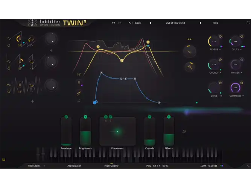Select filter node 2 in filter display

pyautogui.click(x=98, y=47)
